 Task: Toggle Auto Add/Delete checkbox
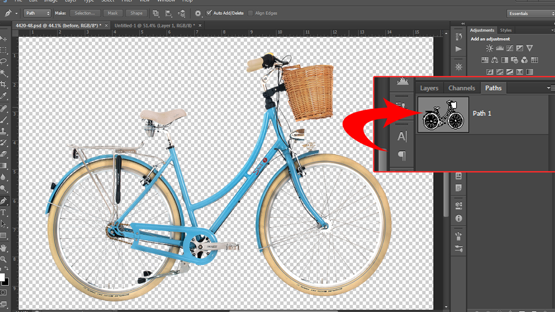tap(209, 13)
